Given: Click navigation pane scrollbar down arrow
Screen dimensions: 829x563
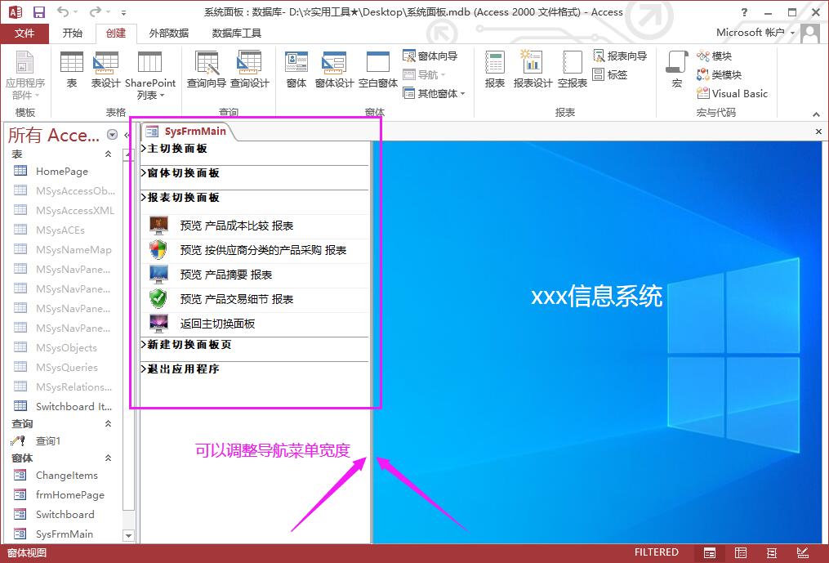Looking at the screenshot, I should 128,535.
